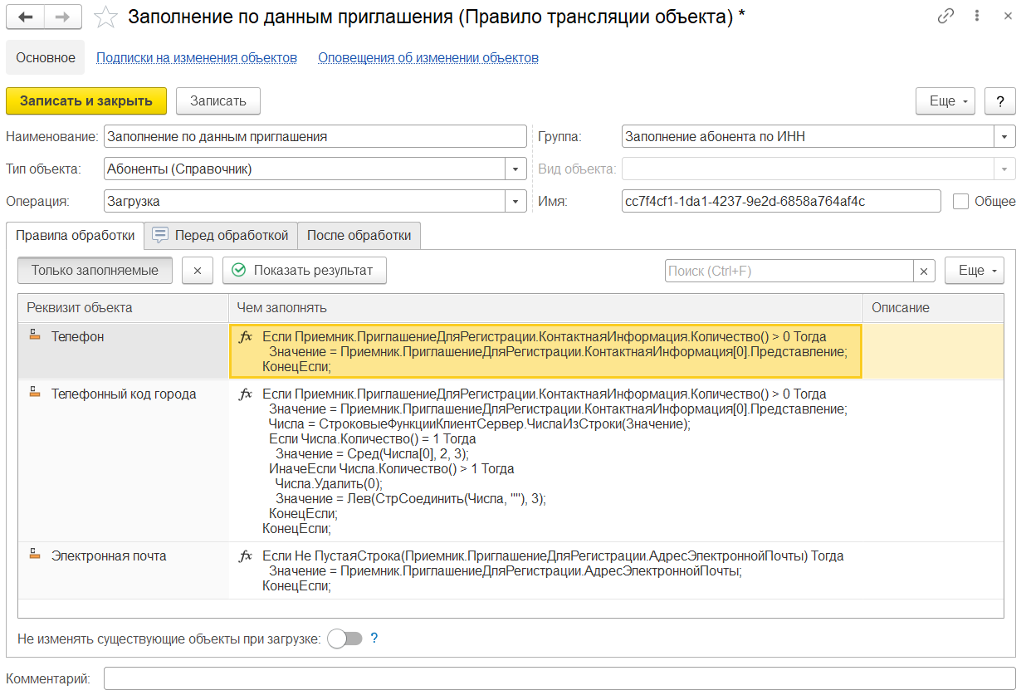Click the X button beside Только заполняемые
The height and width of the screenshot is (695, 1026).
(x=198, y=270)
